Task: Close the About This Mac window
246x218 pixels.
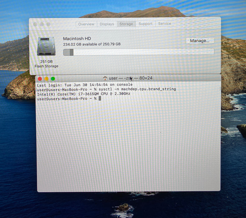Action: point(35,24)
